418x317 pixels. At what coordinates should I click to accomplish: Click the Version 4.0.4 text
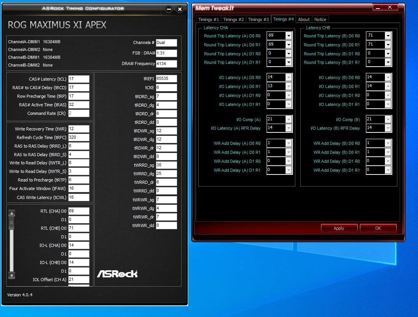point(20,295)
